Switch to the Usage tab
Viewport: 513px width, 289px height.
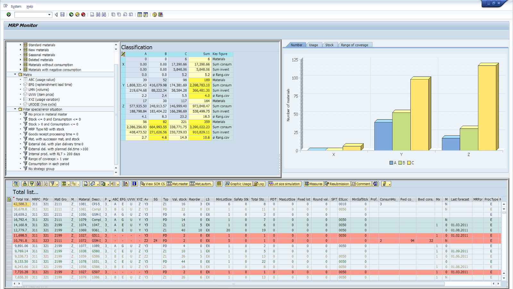point(314,45)
